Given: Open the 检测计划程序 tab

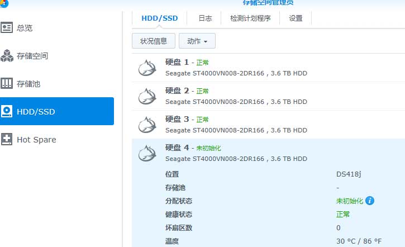Looking at the screenshot, I should tap(250, 18).
